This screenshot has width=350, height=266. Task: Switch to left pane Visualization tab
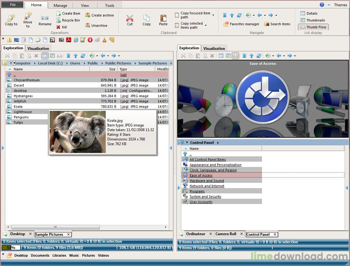(x=38, y=48)
